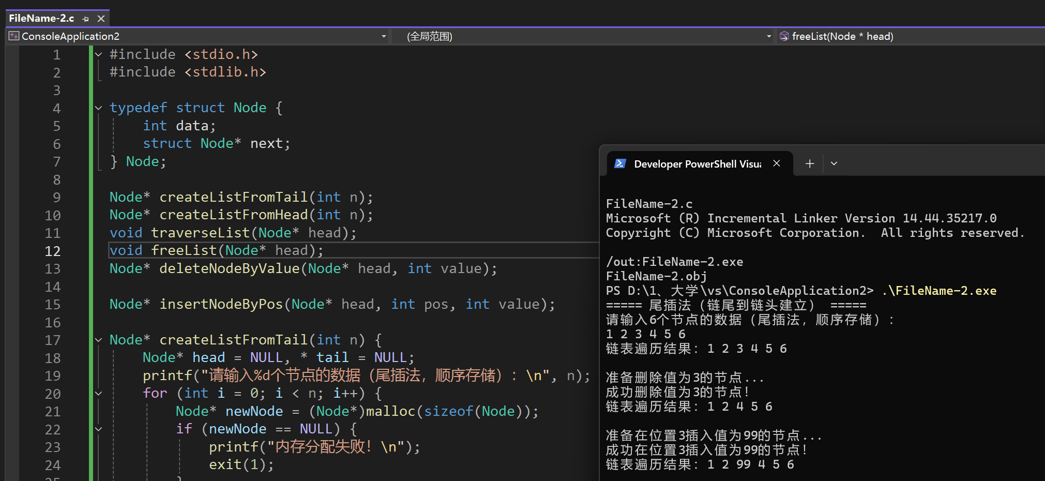The image size is (1045, 481).
Task: Click 'struct Node* next;' on line 6
Action: point(217,144)
